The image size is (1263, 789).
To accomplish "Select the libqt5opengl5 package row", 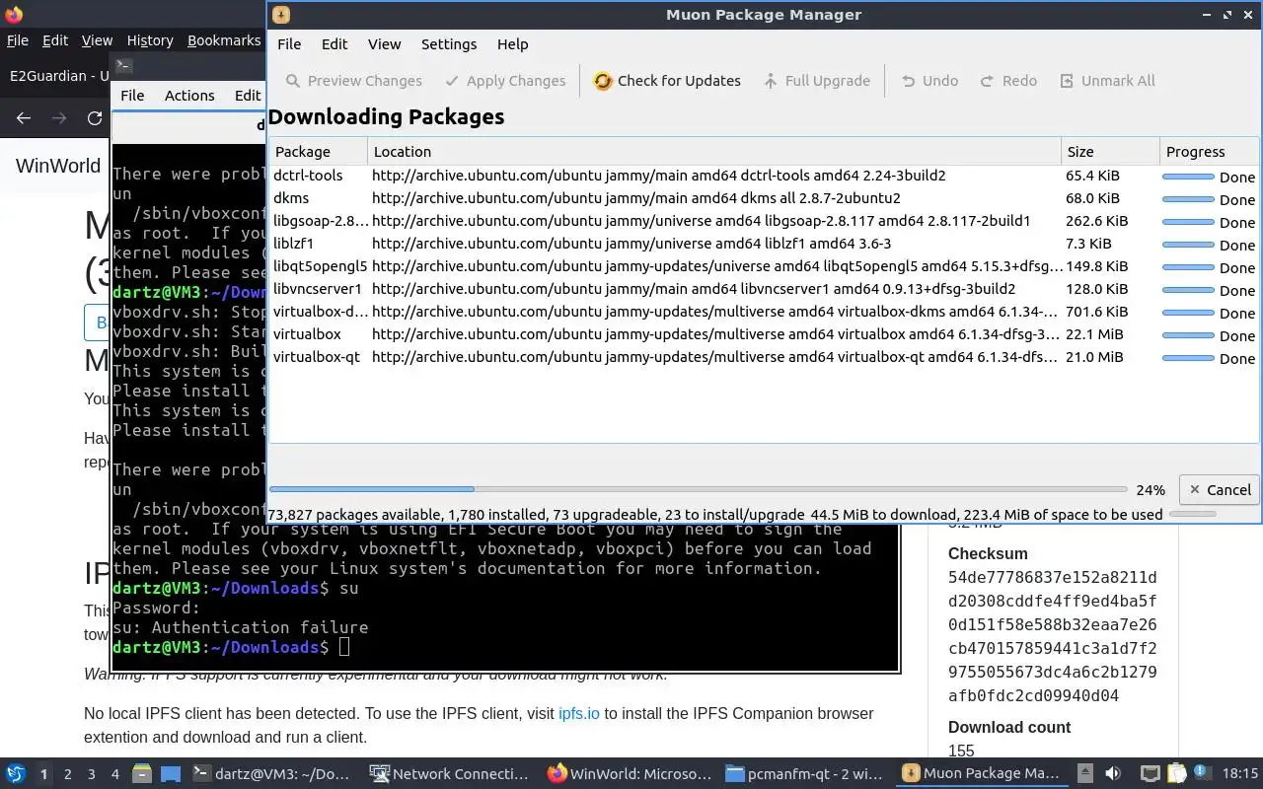I will coord(764,266).
